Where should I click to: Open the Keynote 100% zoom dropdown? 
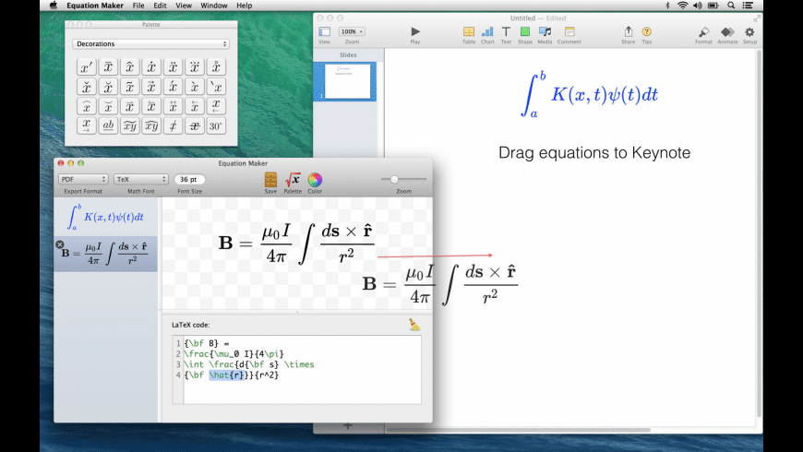352,31
